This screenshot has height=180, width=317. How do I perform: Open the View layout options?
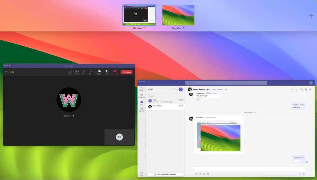tap(84, 72)
